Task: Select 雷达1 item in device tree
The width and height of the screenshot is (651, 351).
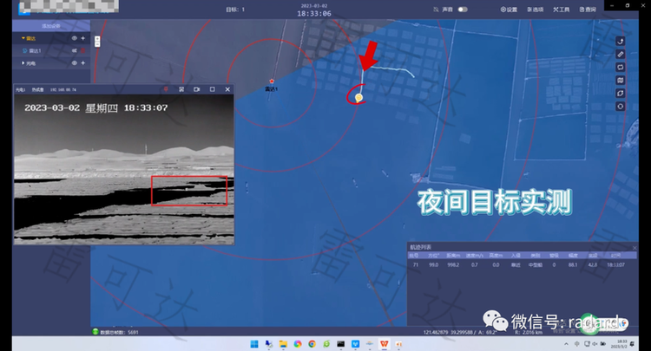Action: [x=35, y=50]
